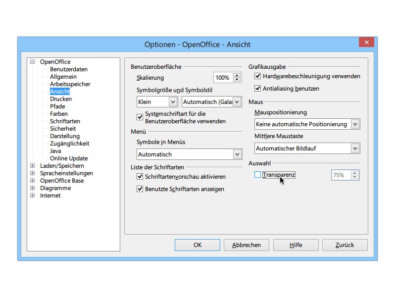396x297 pixels.
Task: Expand the Diagramme tree node
Action: point(32,188)
